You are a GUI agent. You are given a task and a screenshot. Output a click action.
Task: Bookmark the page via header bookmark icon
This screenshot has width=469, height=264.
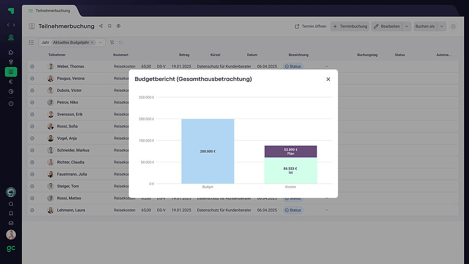click(x=109, y=26)
